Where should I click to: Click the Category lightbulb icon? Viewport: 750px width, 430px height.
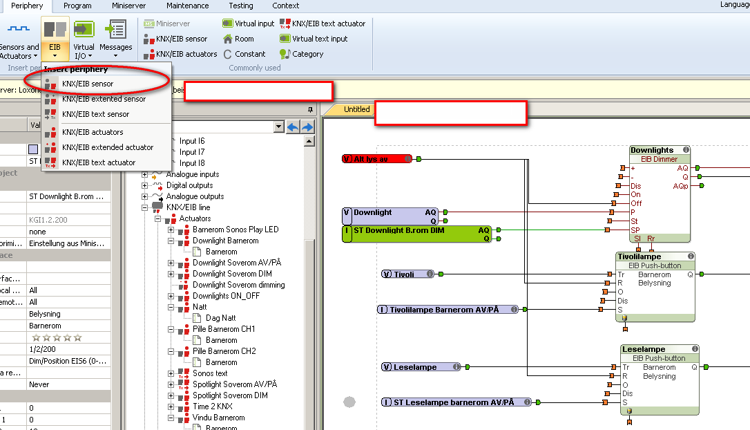coord(285,54)
